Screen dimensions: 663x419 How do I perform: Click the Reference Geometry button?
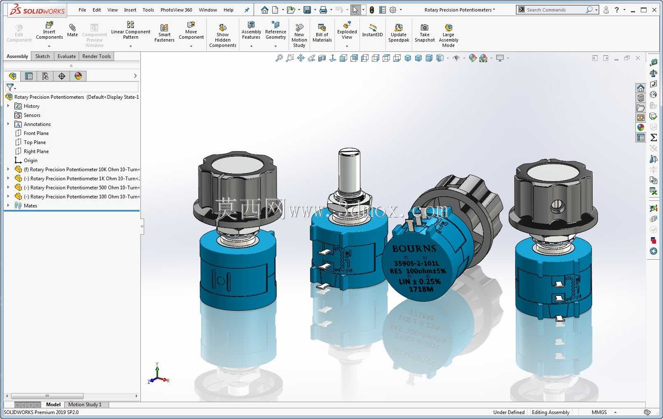(x=275, y=31)
